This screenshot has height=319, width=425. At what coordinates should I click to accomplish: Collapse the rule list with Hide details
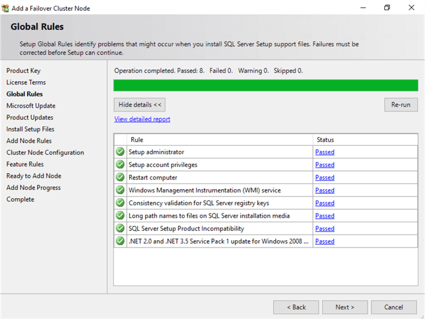pyautogui.click(x=139, y=105)
